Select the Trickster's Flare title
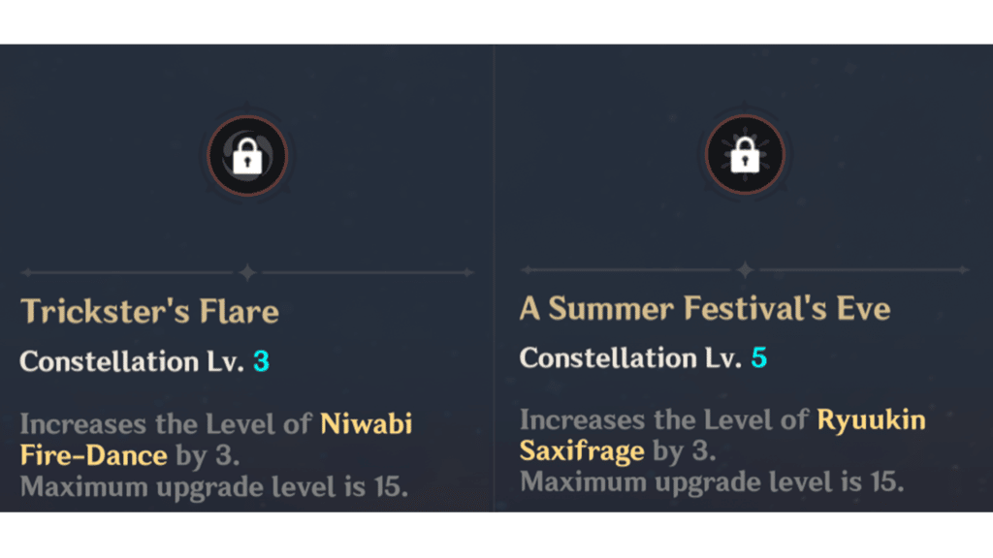Viewport: 993px width, 558px height. 149,311
